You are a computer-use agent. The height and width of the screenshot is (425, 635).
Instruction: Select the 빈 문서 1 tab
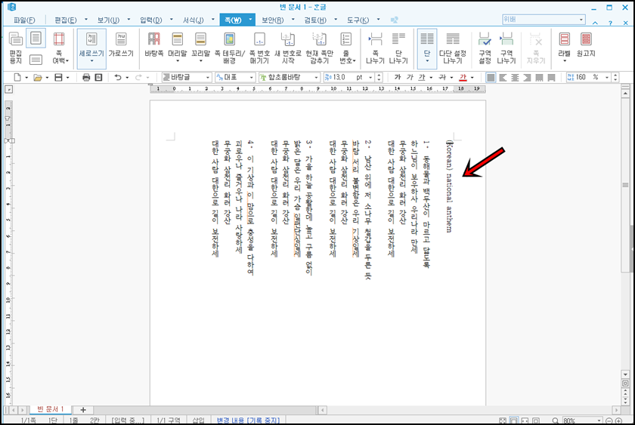(50, 409)
